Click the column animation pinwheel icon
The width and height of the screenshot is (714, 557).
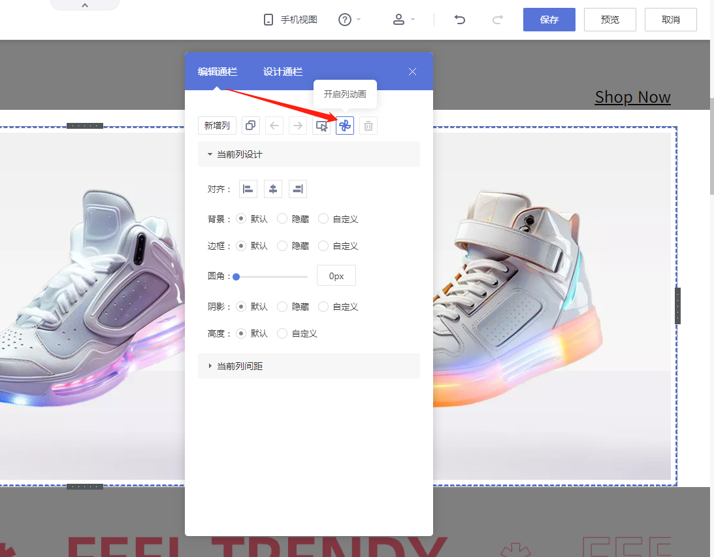pyautogui.click(x=345, y=126)
